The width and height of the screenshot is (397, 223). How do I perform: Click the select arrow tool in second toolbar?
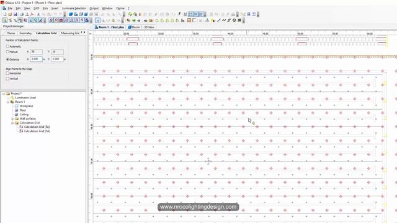[x=98, y=20]
